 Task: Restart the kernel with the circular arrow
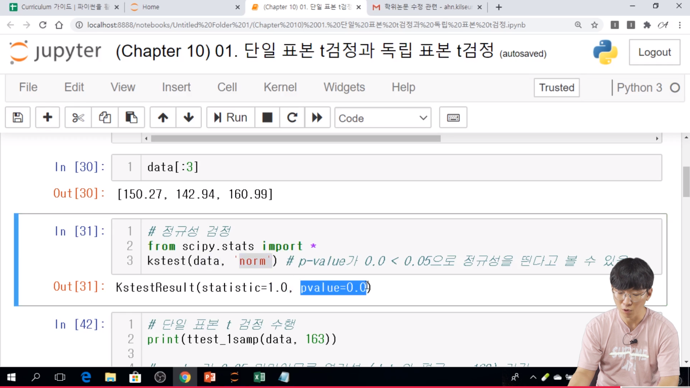(x=292, y=117)
